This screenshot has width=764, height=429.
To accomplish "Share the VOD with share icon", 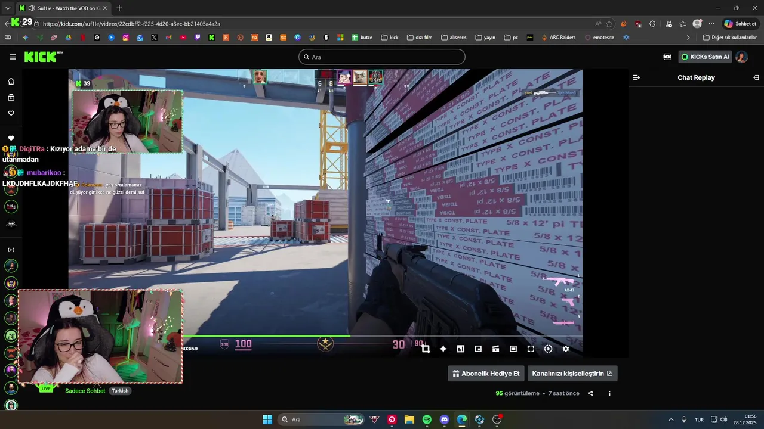I will [590, 393].
